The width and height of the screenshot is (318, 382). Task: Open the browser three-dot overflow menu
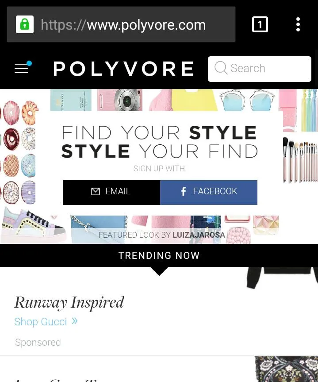(x=298, y=24)
